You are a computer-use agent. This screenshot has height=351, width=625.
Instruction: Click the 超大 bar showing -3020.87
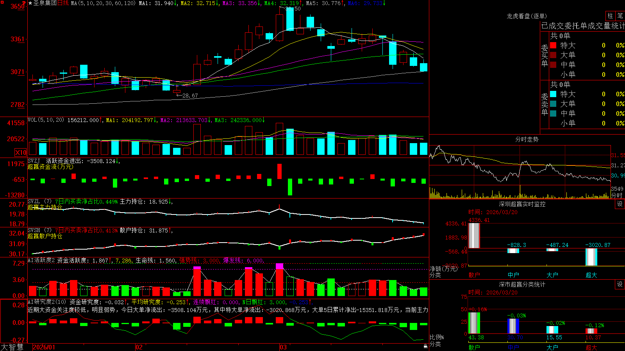591,257
